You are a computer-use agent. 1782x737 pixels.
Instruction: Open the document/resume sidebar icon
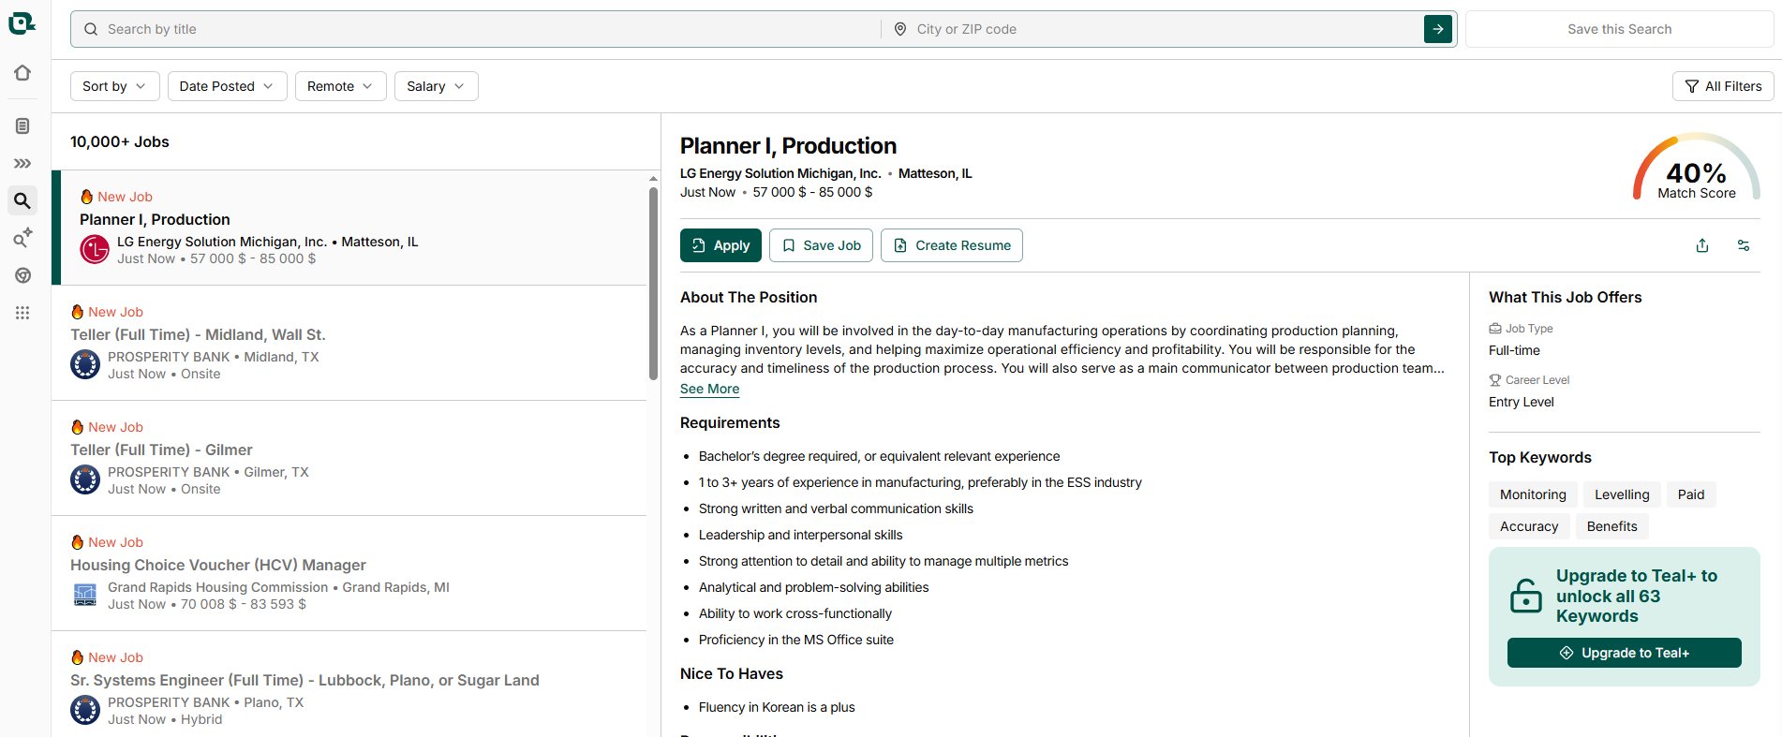point(22,125)
